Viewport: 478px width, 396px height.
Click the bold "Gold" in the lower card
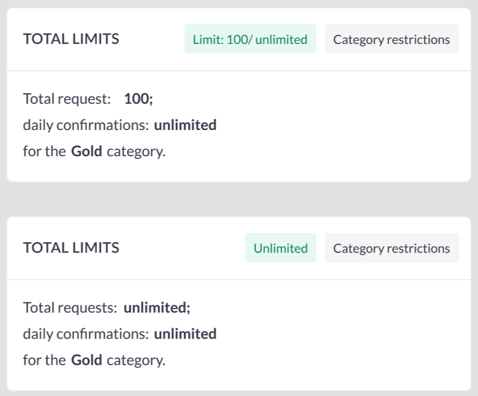(87, 360)
